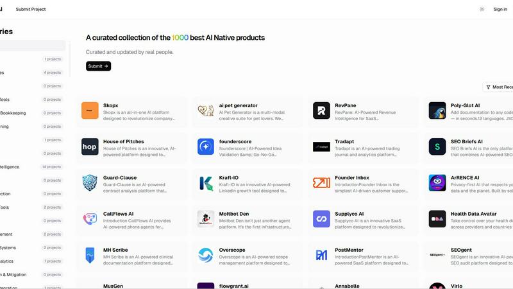Viewport: 513px width, 289px height.
Task: Select the SEOgent logo icon
Action: [x=437, y=255]
